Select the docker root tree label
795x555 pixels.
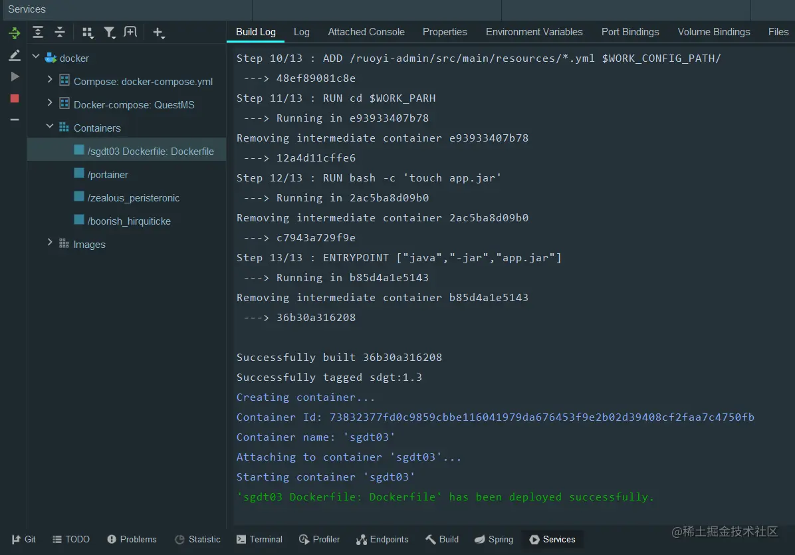[x=74, y=58]
